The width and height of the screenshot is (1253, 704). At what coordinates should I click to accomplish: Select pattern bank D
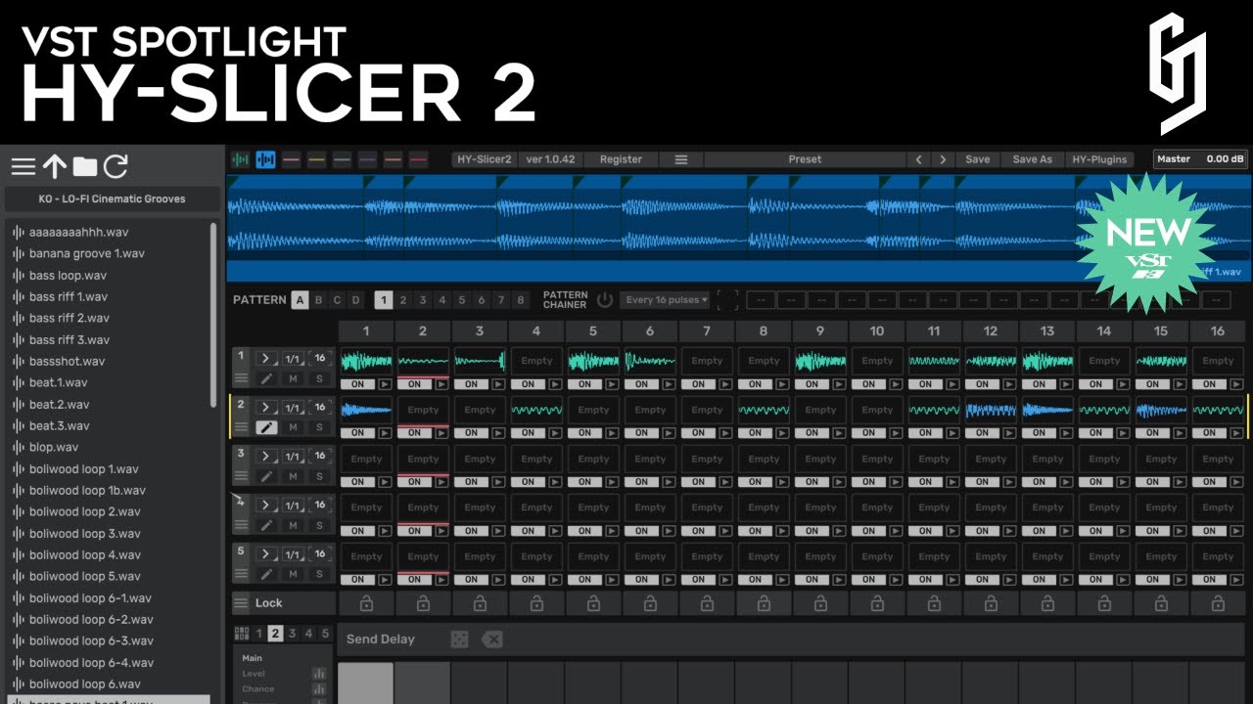[x=355, y=300]
